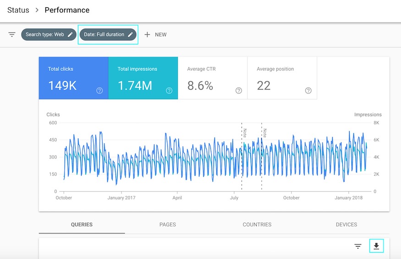Enable the Average position metric card
This screenshot has width=401, height=259.
pos(282,78)
